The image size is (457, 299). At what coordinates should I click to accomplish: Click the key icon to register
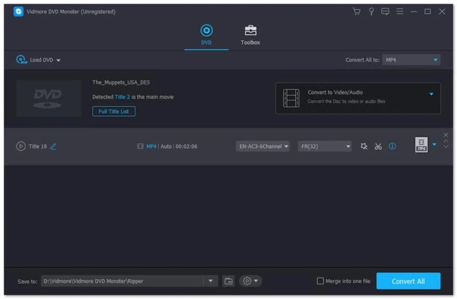coord(371,11)
